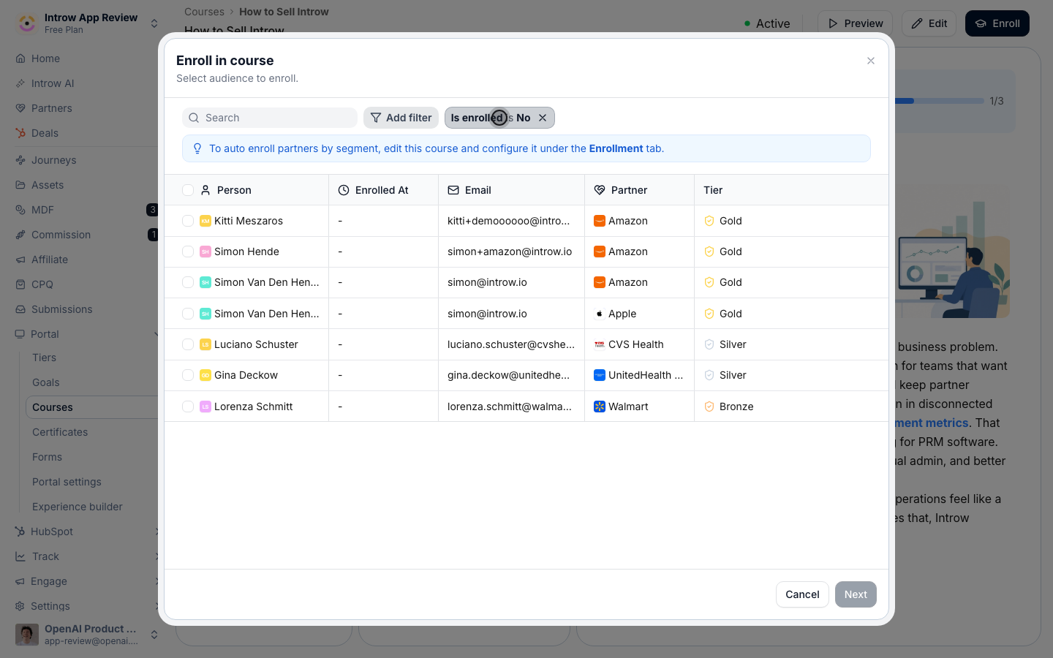1053x658 pixels.
Task: Select all persons with header checkbox
Action: [x=188, y=190]
